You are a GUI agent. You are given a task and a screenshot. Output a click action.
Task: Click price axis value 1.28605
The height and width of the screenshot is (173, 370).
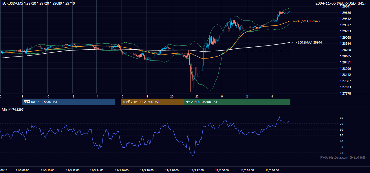coord(346,56)
